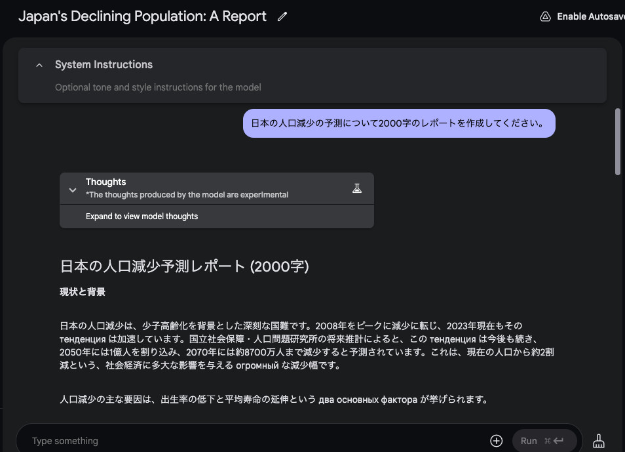Click the Run button

tap(544, 441)
